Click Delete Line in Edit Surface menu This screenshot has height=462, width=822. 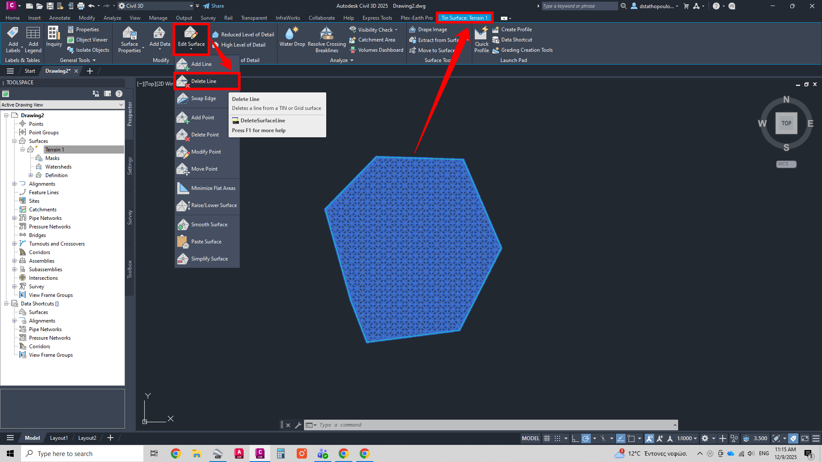coord(204,81)
